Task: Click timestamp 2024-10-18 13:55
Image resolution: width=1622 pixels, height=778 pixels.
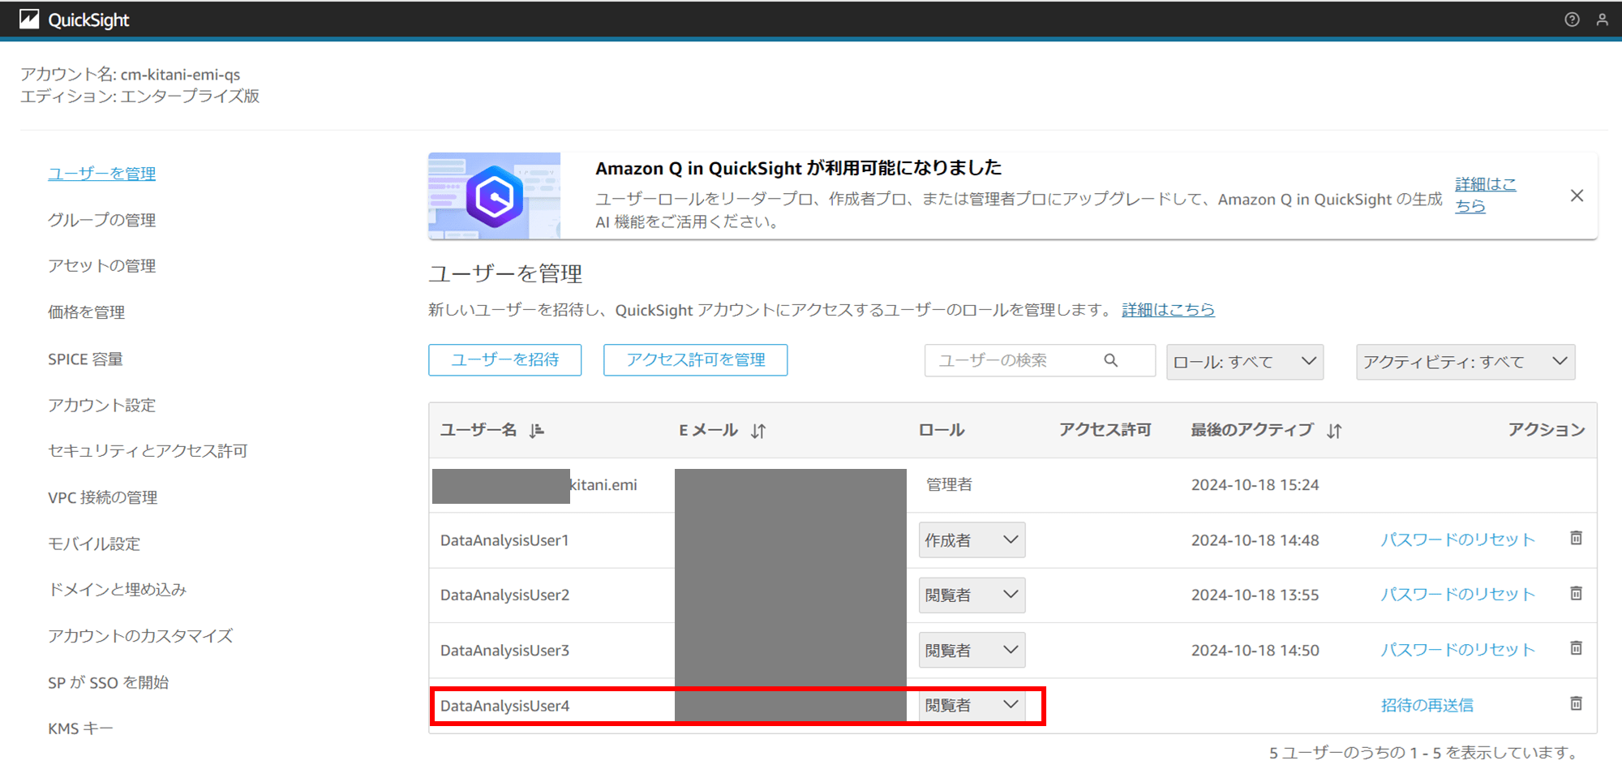Action: (1255, 595)
